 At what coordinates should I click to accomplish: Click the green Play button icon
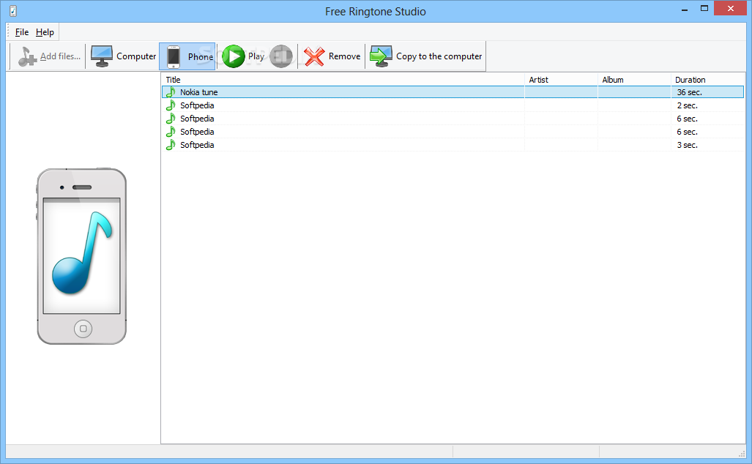click(x=234, y=56)
